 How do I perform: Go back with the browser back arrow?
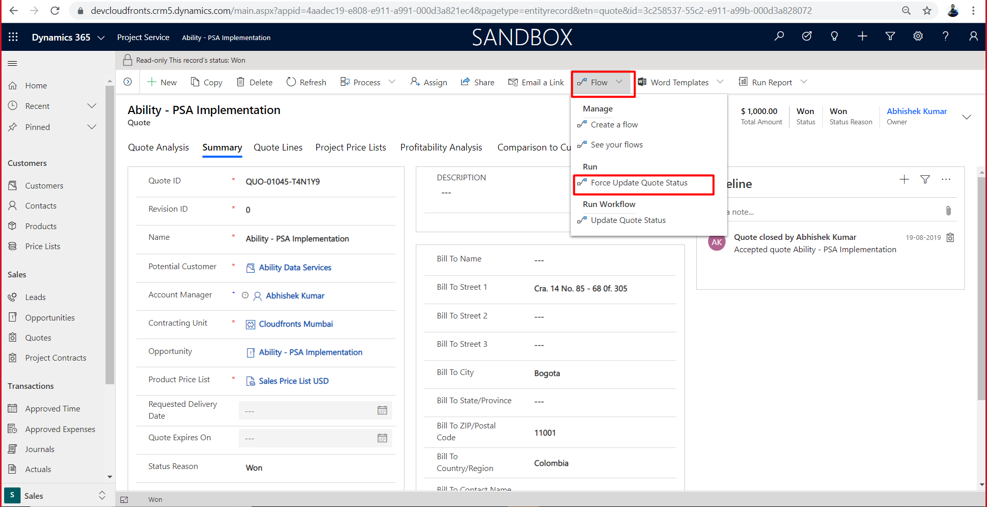(x=14, y=10)
